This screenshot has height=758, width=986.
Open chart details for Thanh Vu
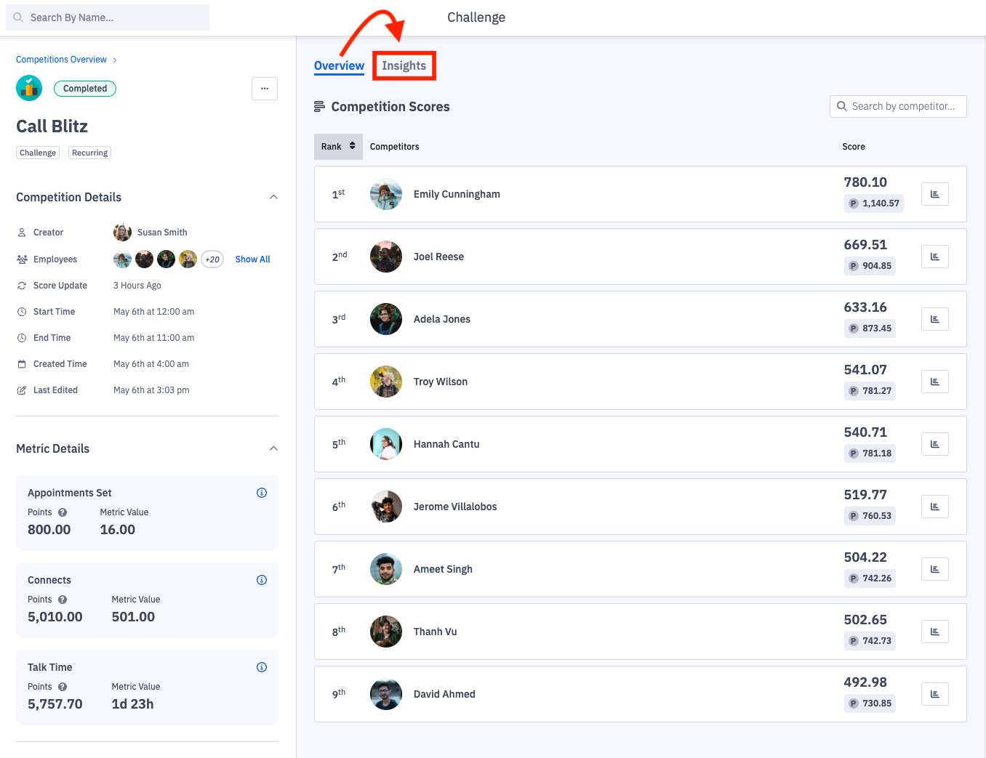click(934, 632)
